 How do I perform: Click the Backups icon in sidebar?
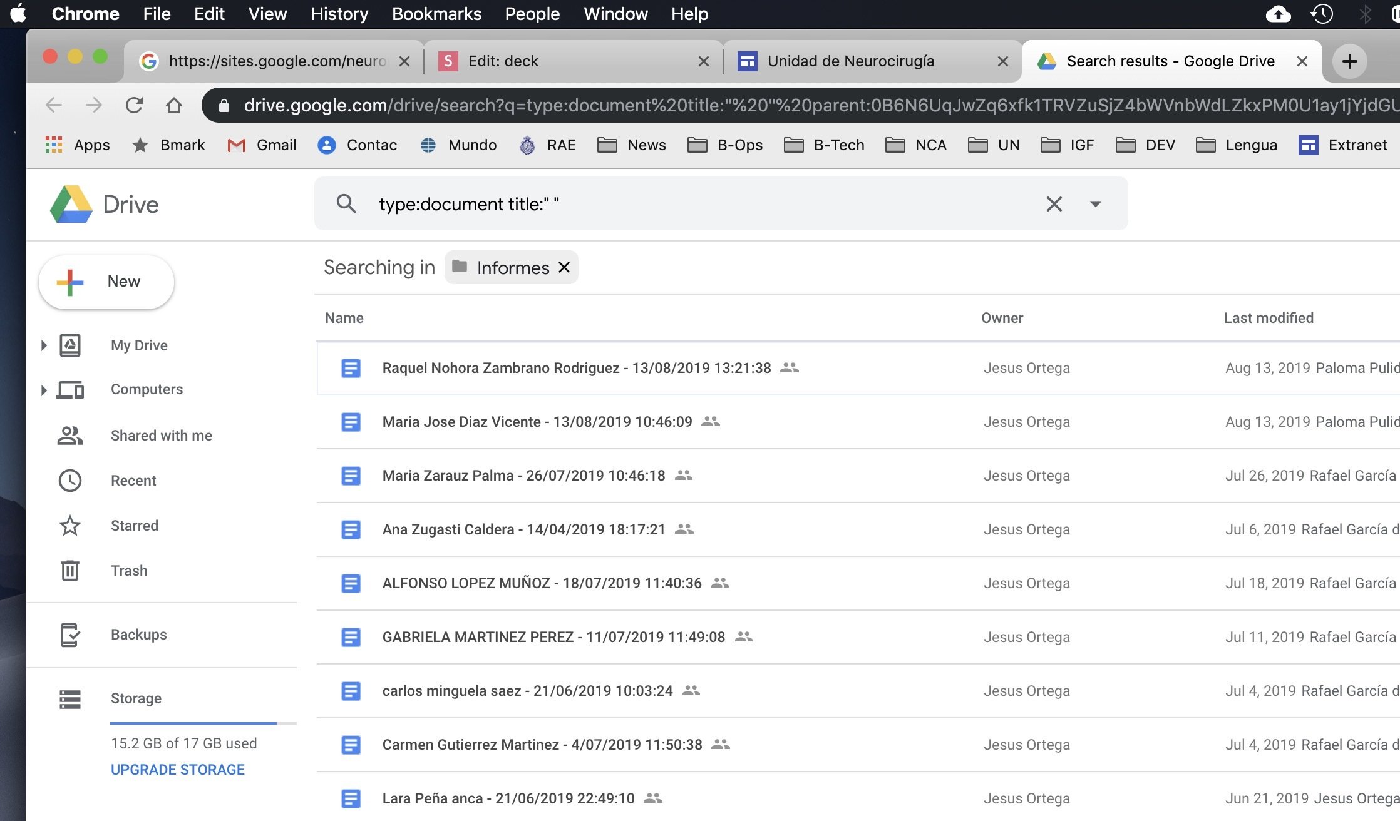click(x=70, y=635)
